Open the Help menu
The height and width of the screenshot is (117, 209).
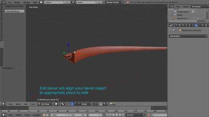click(35, 2)
